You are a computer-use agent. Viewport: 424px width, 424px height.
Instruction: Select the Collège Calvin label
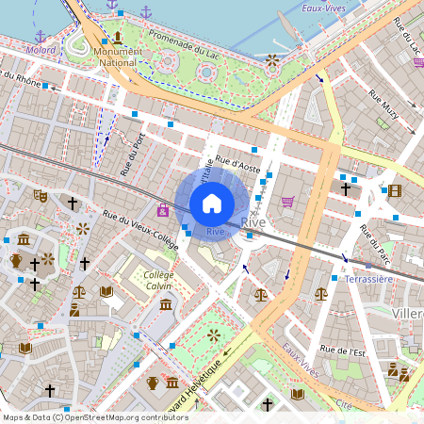158,281
